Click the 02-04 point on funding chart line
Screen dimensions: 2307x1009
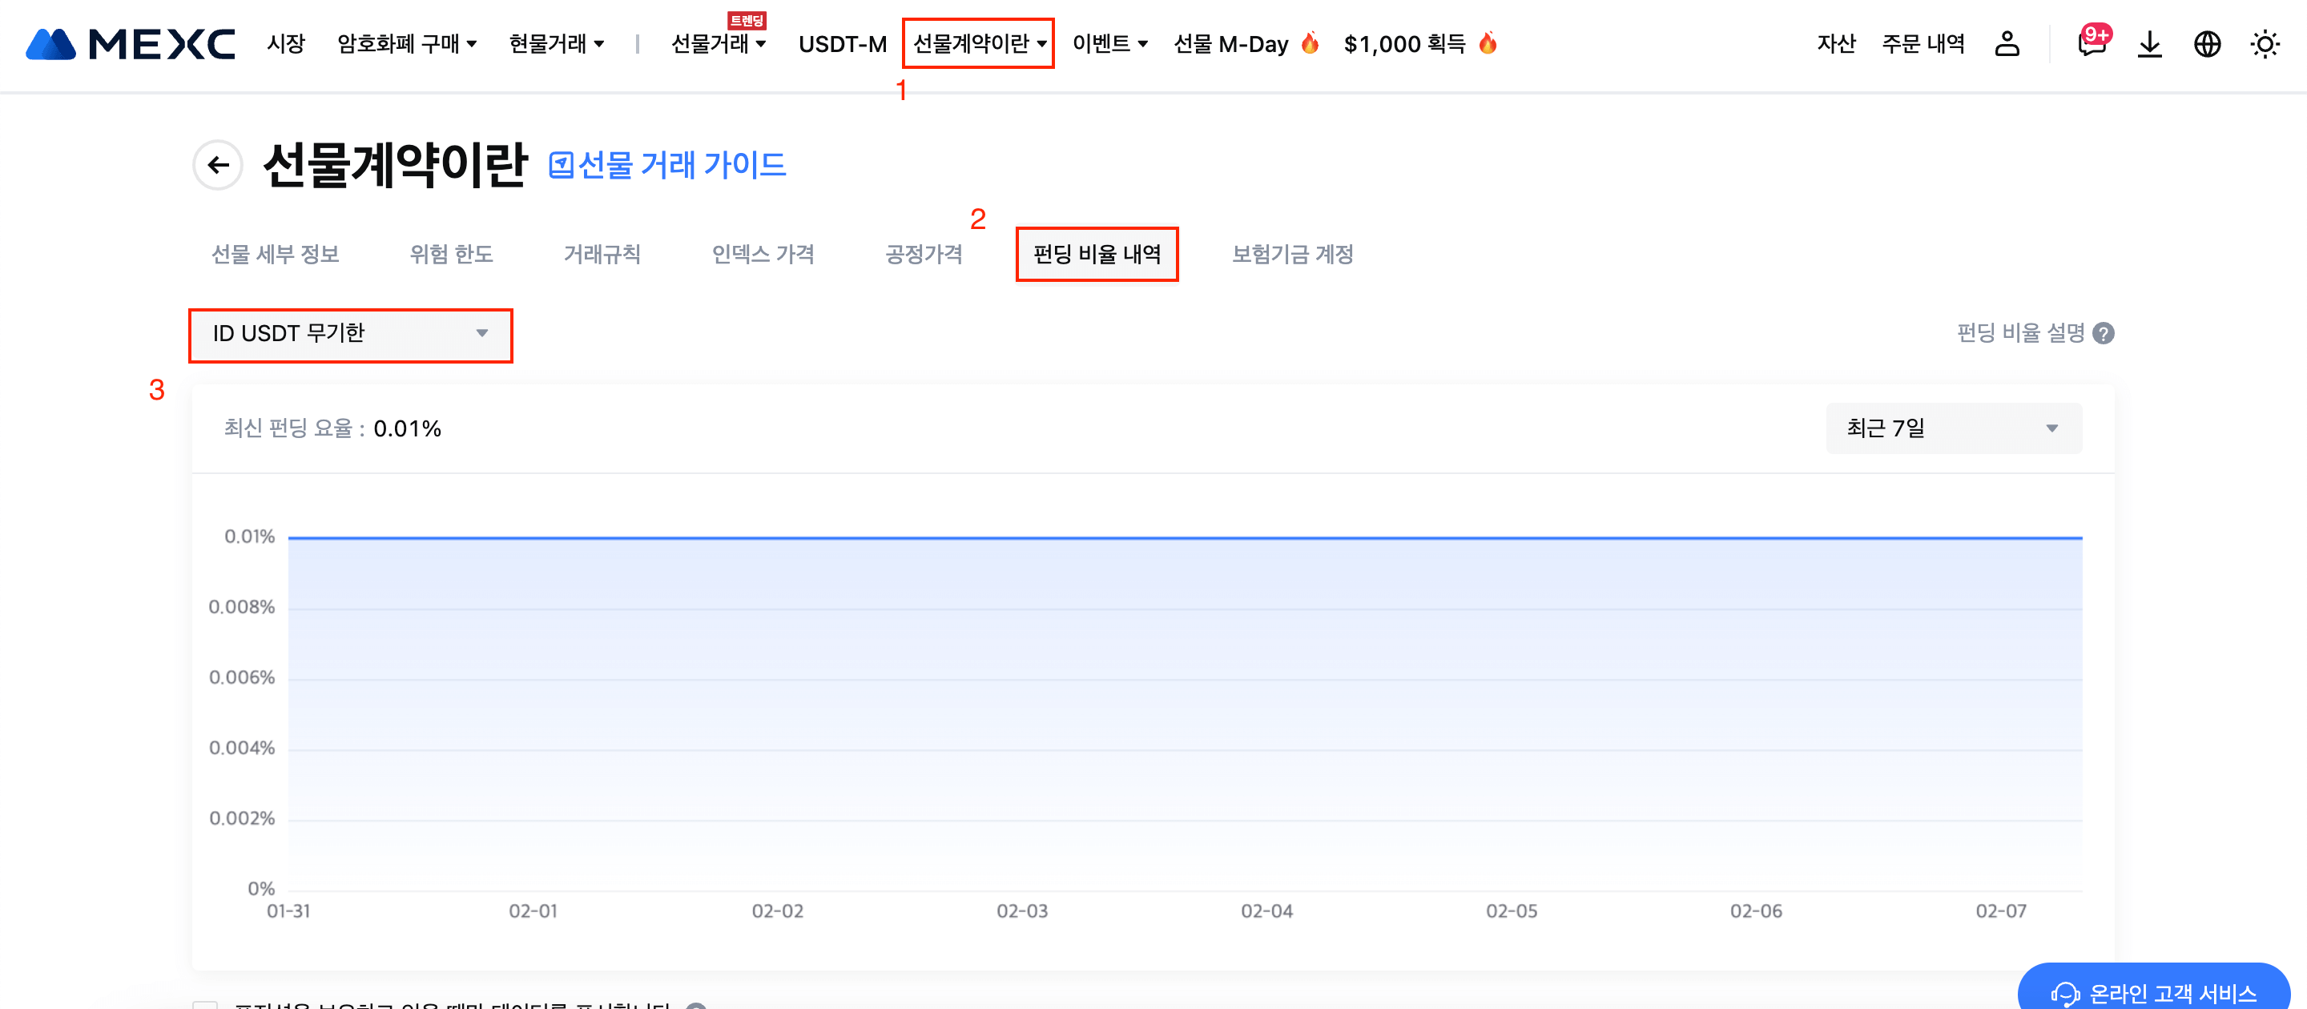click(1266, 538)
